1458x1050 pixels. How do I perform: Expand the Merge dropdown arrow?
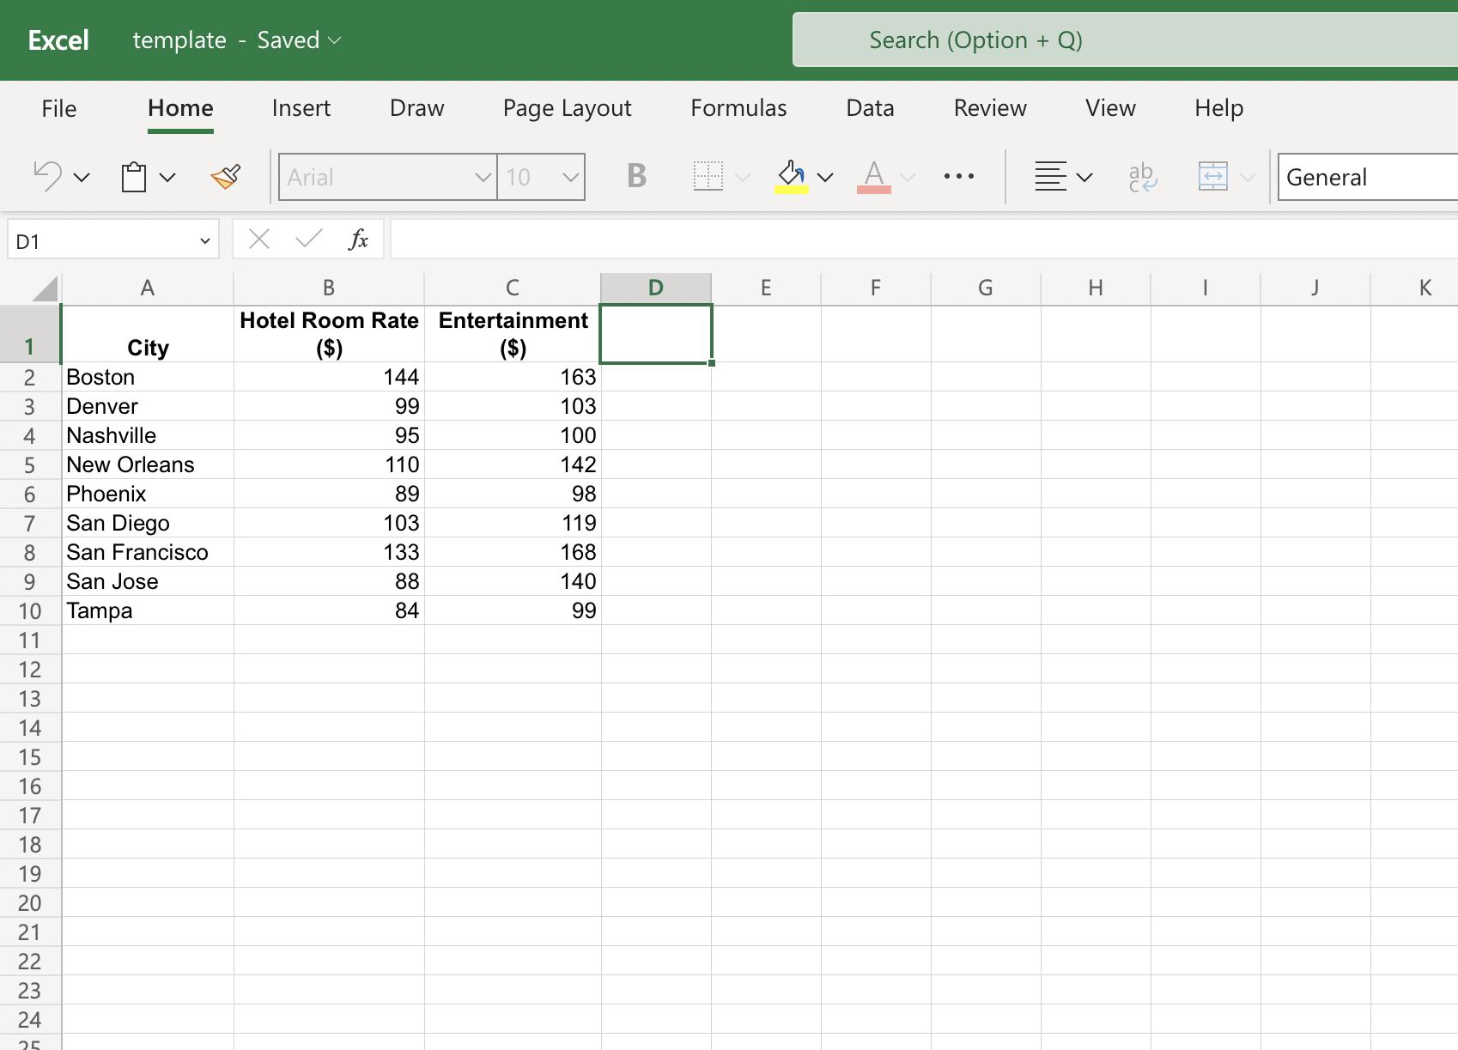[x=1248, y=178]
